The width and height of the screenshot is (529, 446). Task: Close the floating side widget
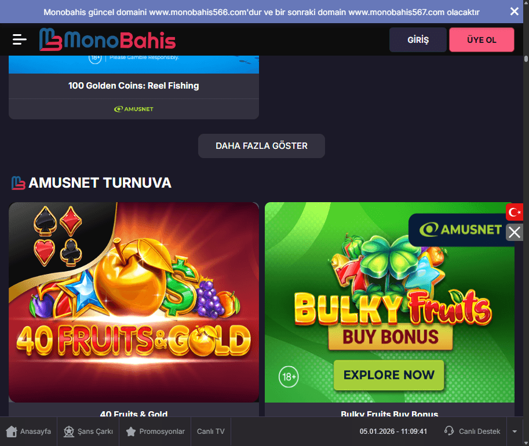point(514,232)
